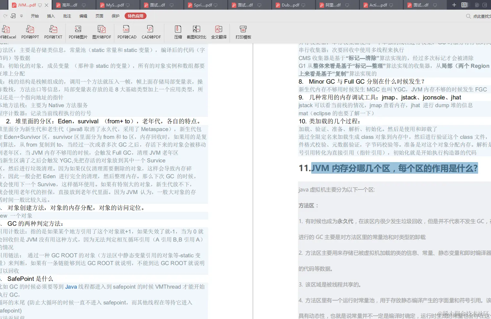Select the PDF转CAD tool
The height and width of the screenshot is (319, 491).
(x=126, y=32)
